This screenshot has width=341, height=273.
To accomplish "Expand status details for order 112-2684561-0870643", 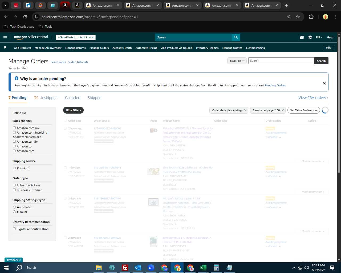I will pyautogui.click(x=280, y=176).
